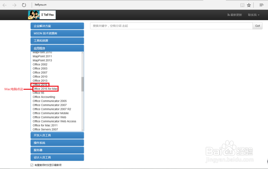The height and width of the screenshot is (169, 268).
Task: Go forward with the browser forward arrow
Action: [14, 5]
